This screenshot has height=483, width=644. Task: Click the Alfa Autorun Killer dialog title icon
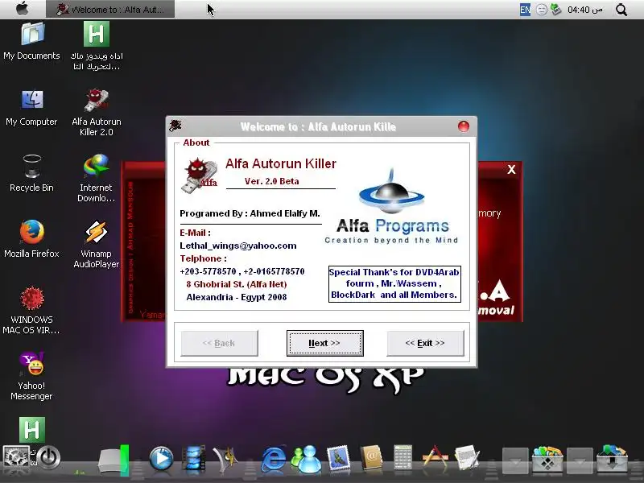point(175,126)
